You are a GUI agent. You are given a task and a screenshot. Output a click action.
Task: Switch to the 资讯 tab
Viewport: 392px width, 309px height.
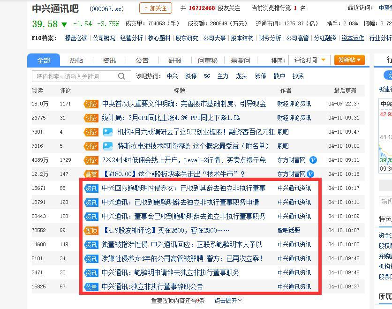[109, 60]
